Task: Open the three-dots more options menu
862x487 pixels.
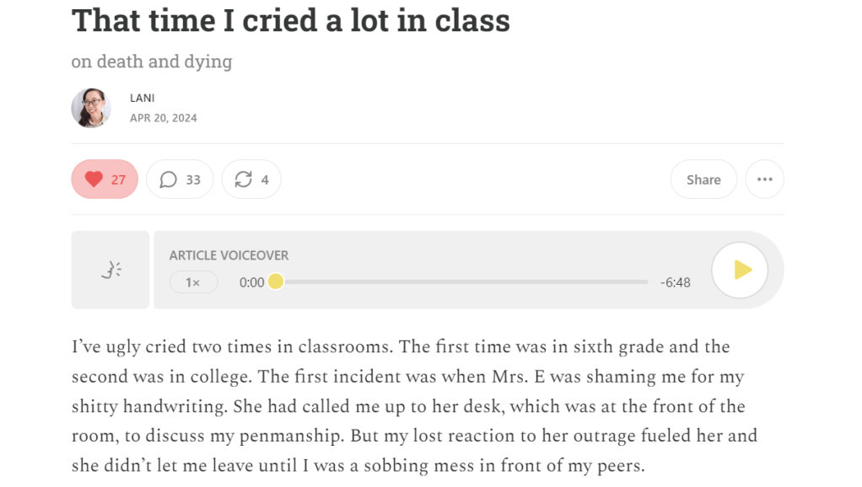Action: [764, 179]
